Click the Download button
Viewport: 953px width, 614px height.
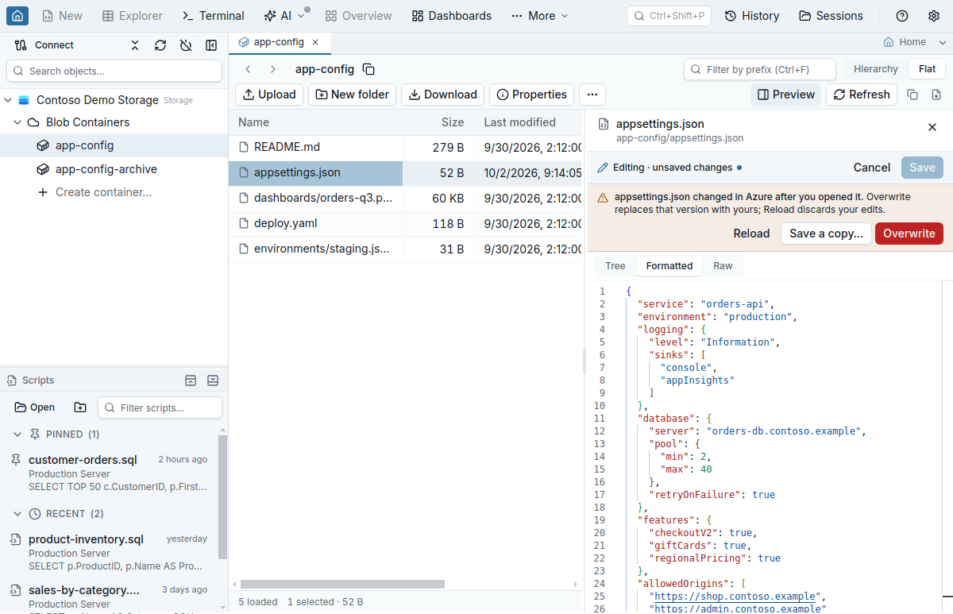[x=442, y=95]
